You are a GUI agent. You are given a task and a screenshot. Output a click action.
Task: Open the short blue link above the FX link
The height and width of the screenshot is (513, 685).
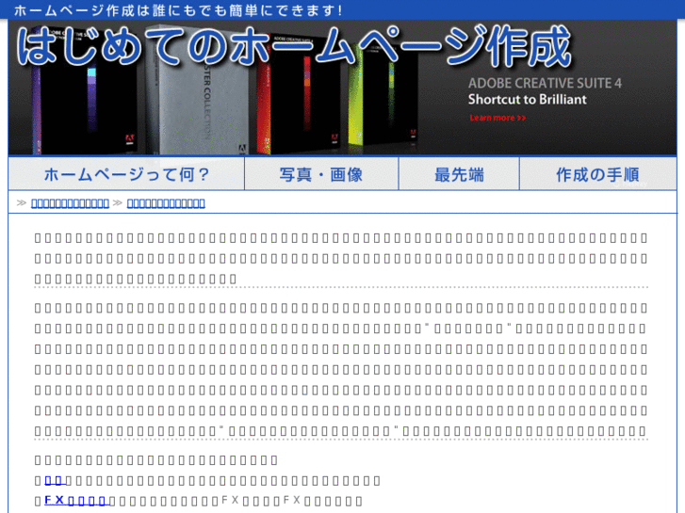55,480
